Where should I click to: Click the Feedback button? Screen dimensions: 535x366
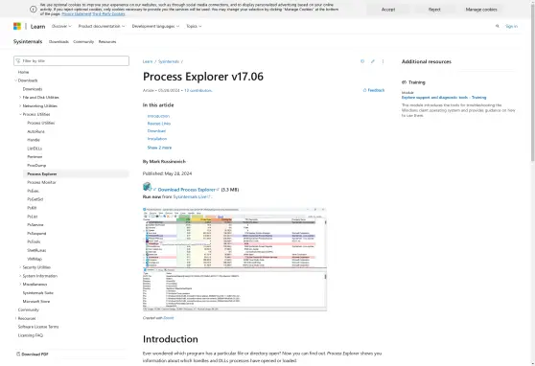click(x=374, y=90)
